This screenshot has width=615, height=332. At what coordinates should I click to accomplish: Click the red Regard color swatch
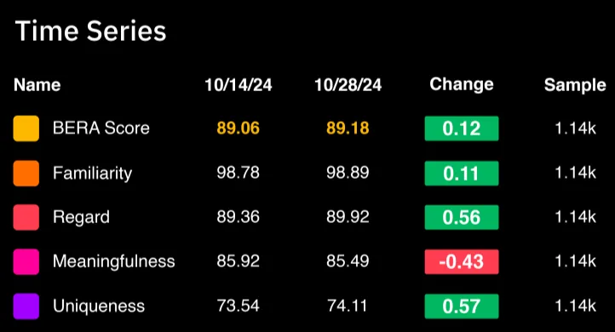click(26, 217)
